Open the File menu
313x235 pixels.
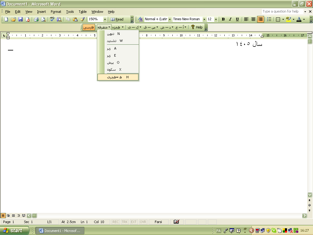(x=8, y=12)
